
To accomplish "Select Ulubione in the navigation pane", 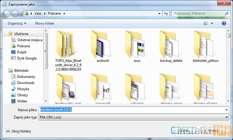I will pos(21,34).
